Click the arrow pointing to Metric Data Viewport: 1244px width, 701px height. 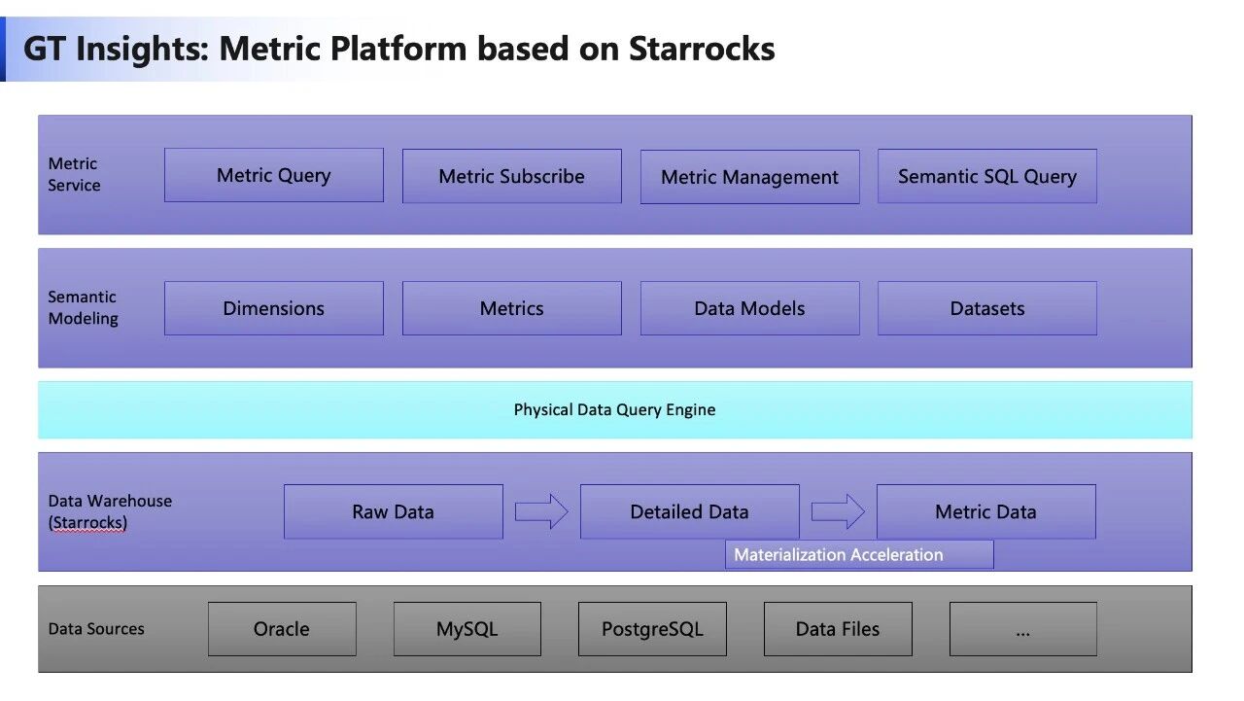838,511
